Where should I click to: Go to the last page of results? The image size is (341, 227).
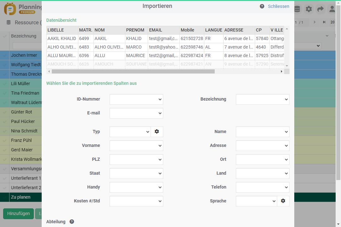point(324,22)
